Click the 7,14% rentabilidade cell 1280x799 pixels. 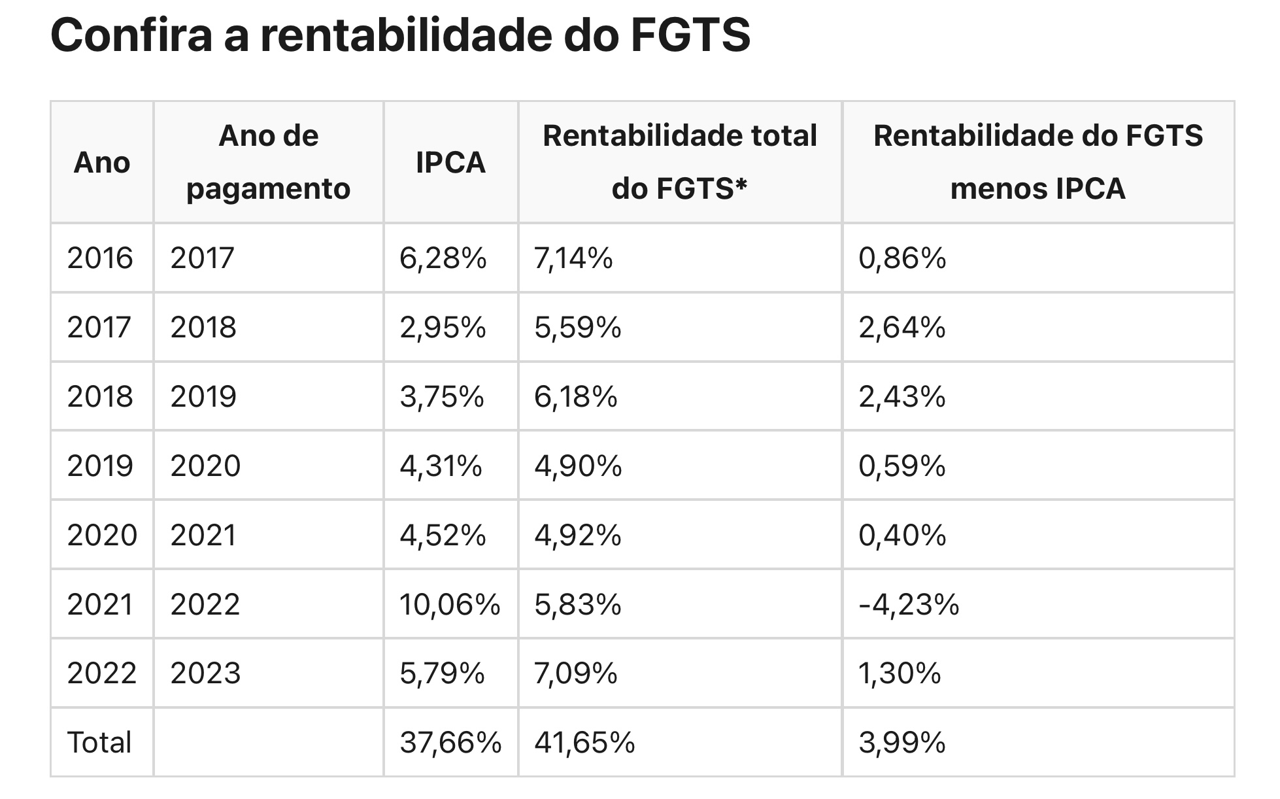573,258
